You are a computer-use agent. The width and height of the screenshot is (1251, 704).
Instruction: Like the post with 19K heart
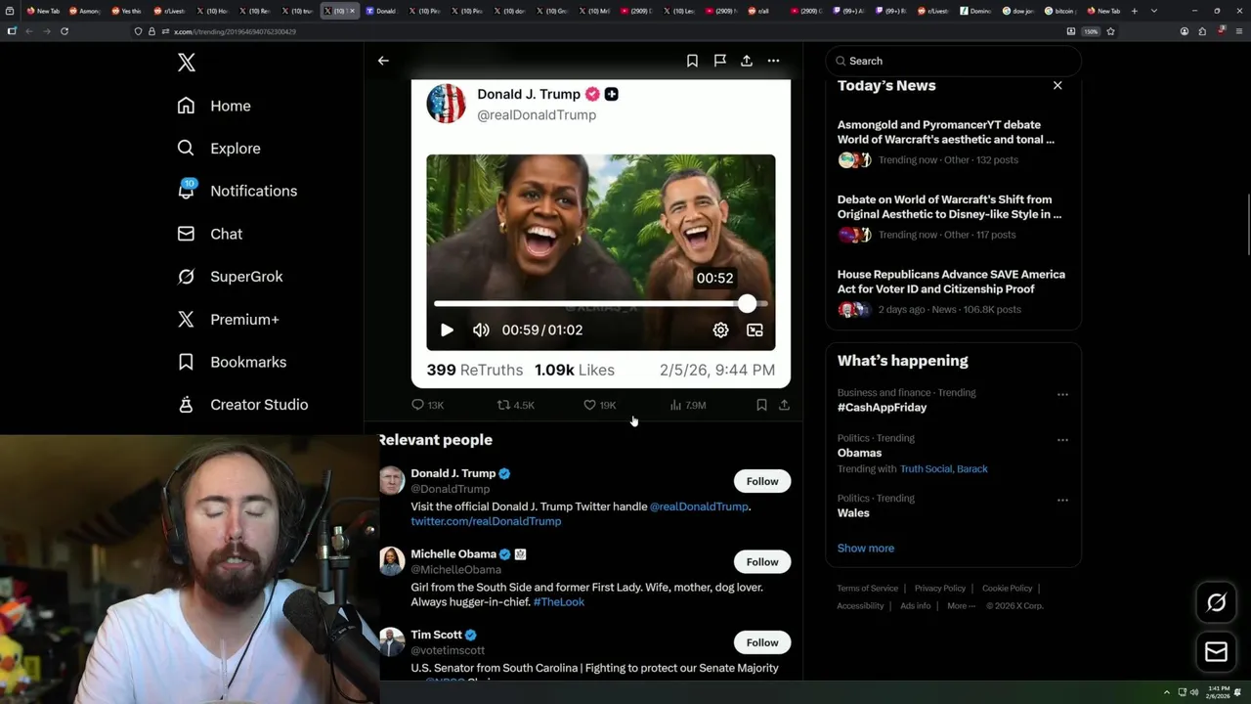599,405
